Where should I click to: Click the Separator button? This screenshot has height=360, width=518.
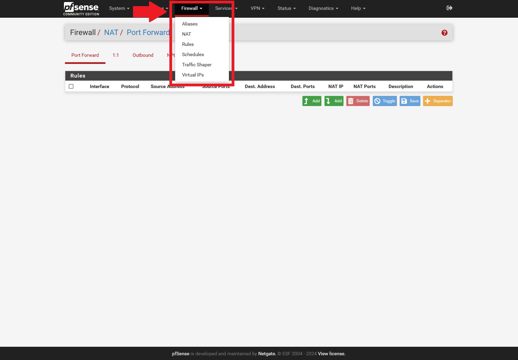coord(438,101)
